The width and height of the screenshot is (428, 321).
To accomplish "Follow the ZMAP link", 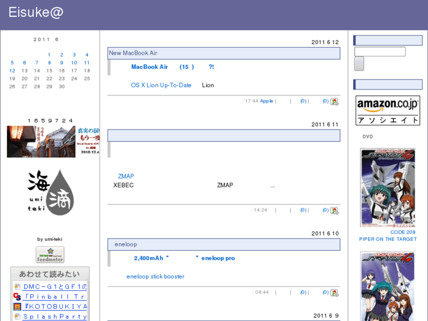I will pos(126,176).
